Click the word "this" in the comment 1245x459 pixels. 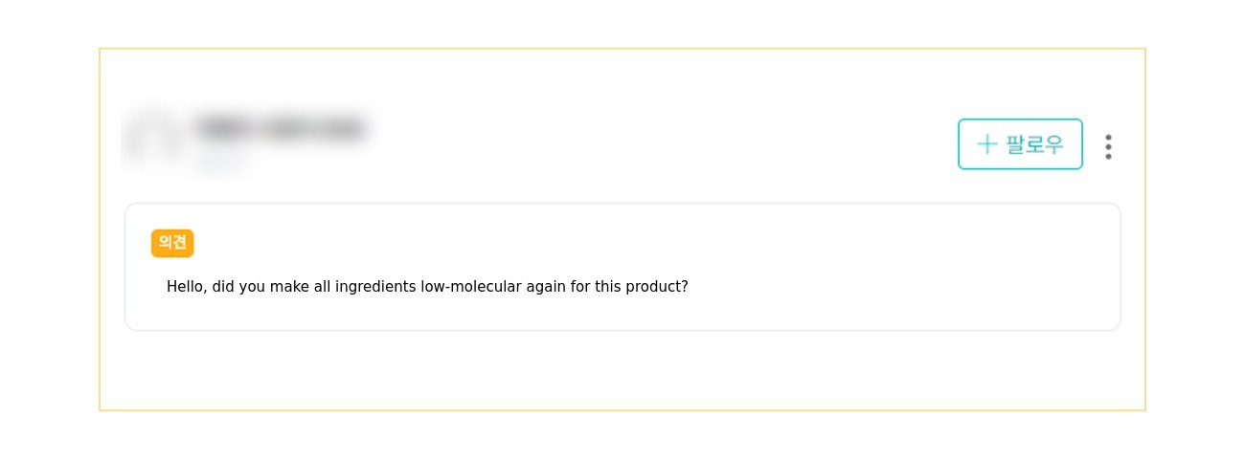click(607, 286)
